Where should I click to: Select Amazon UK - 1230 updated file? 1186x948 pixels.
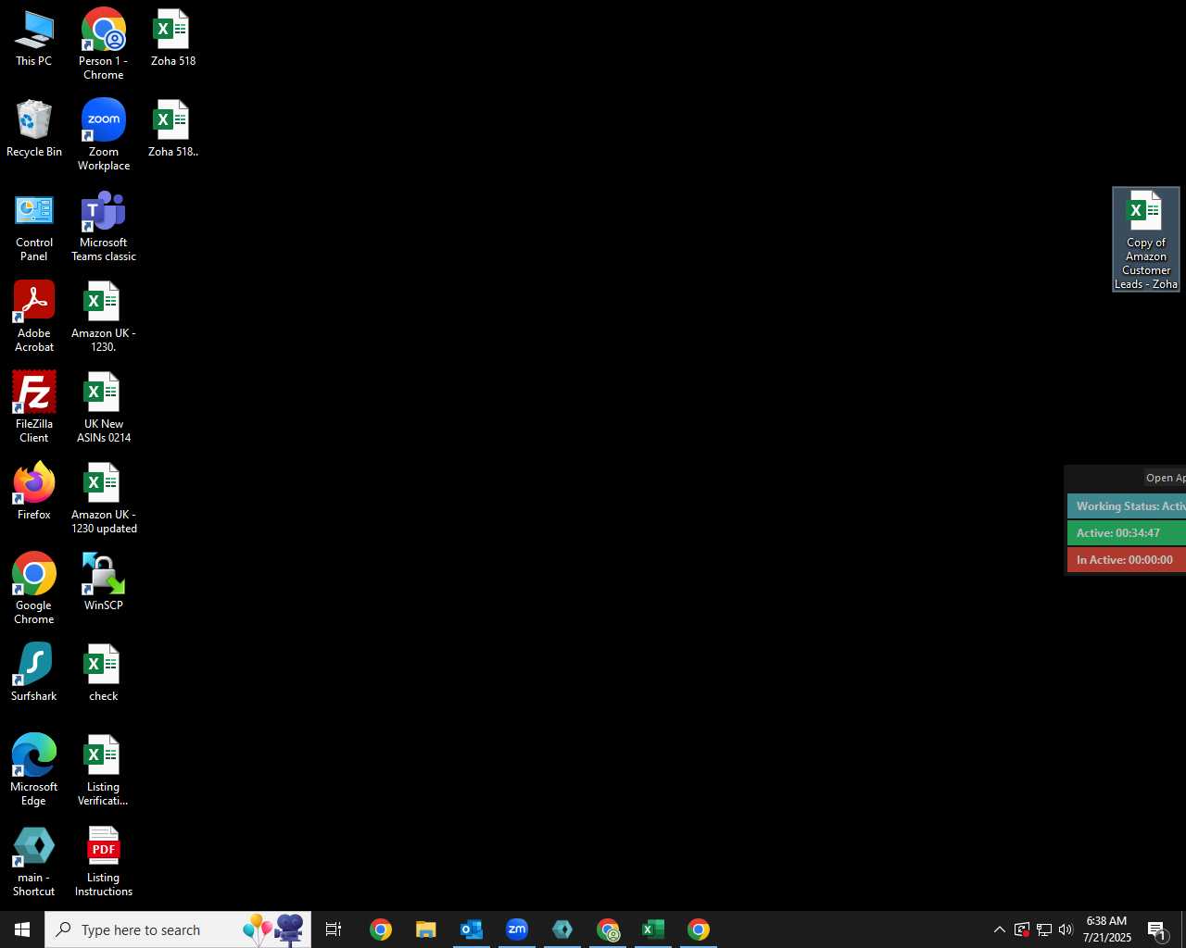(104, 499)
